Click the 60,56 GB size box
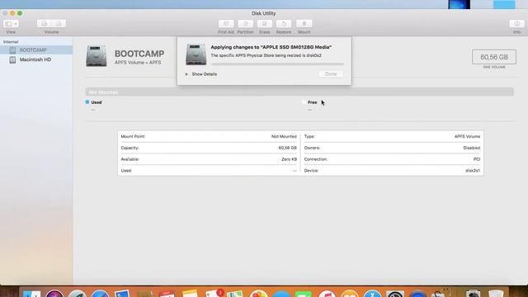 click(494, 57)
